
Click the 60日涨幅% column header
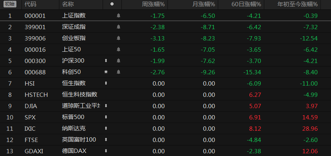tap(247, 4)
